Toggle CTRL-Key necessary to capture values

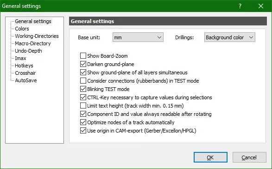(83, 97)
